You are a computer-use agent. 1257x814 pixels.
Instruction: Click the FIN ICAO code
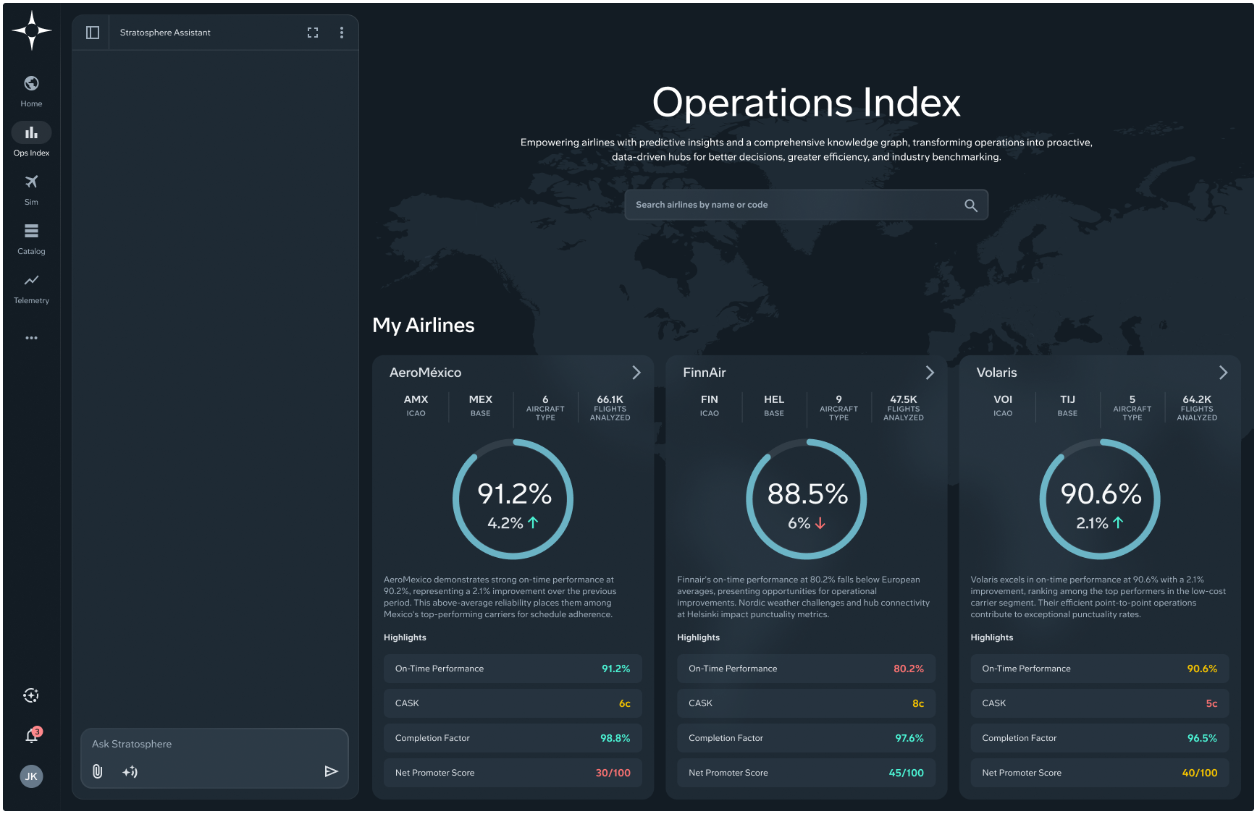click(709, 405)
